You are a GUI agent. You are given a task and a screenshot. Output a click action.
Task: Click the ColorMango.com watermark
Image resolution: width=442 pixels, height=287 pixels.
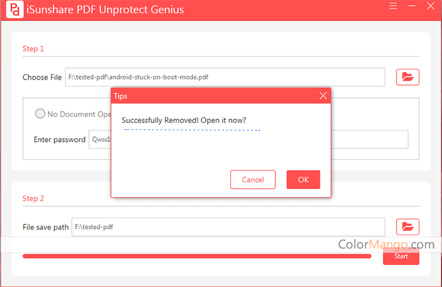click(x=386, y=244)
